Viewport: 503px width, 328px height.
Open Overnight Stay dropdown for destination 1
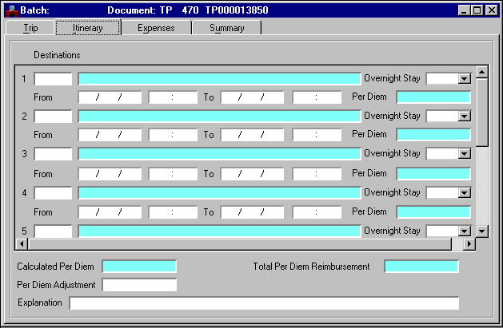pyautogui.click(x=464, y=79)
